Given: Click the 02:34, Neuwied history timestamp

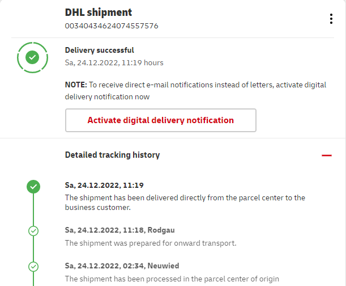Looking at the screenshot, I should pos(122,266).
